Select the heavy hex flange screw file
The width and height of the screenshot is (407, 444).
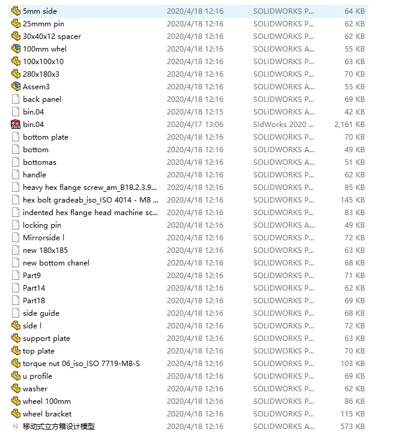click(89, 188)
